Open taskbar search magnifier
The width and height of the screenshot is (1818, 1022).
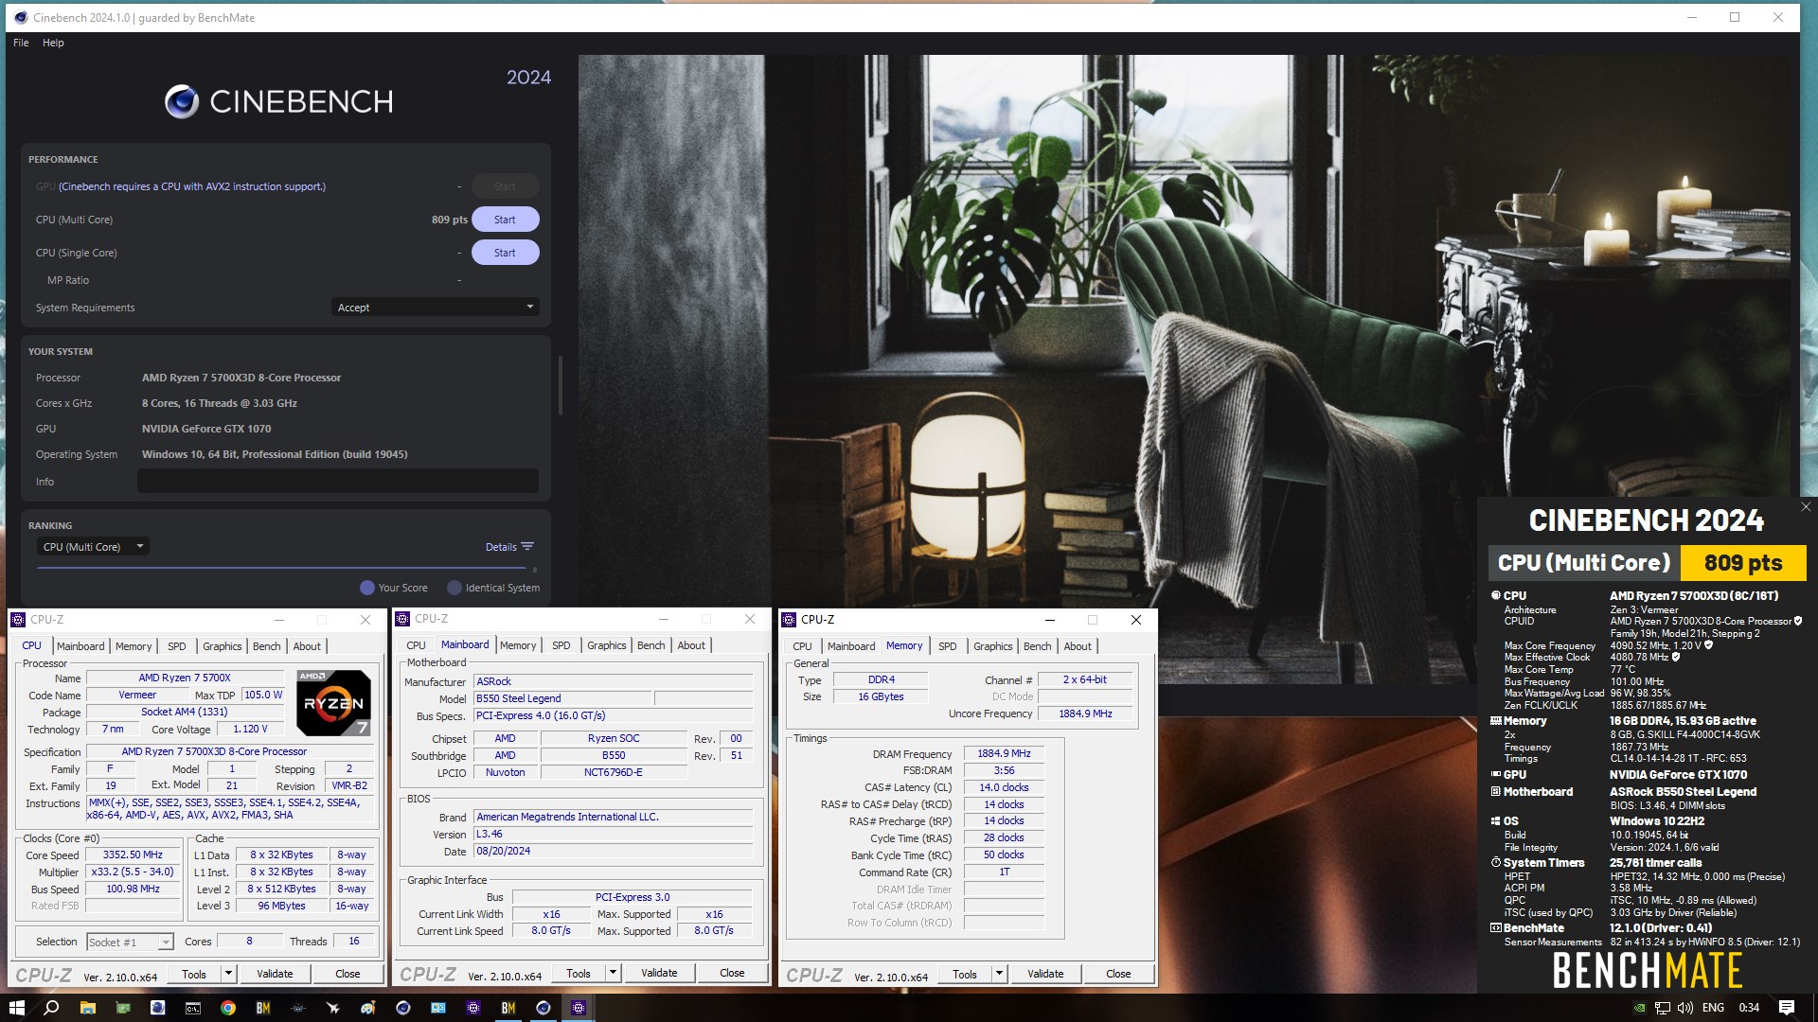pyautogui.click(x=52, y=1008)
